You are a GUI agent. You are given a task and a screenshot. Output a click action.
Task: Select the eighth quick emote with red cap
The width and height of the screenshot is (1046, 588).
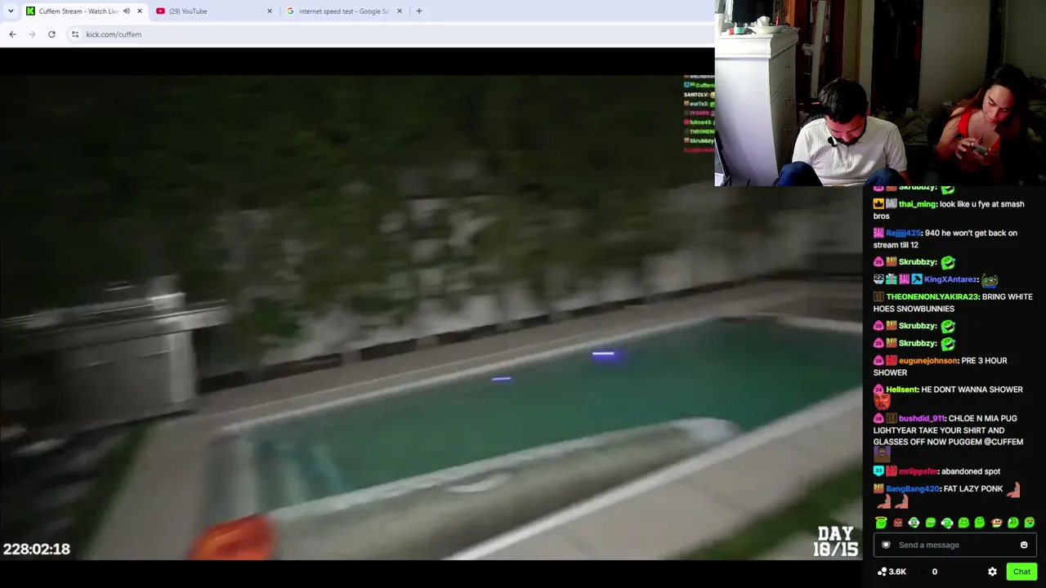996,523
